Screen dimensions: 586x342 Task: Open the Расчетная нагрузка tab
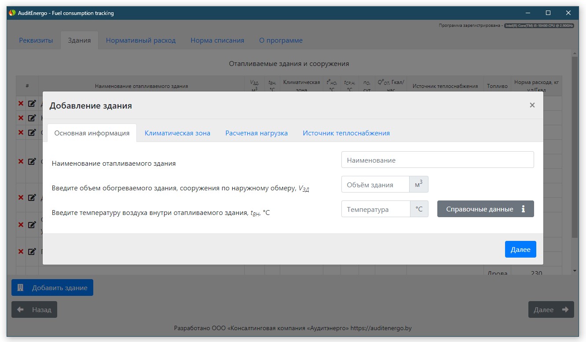pos(256,133)
